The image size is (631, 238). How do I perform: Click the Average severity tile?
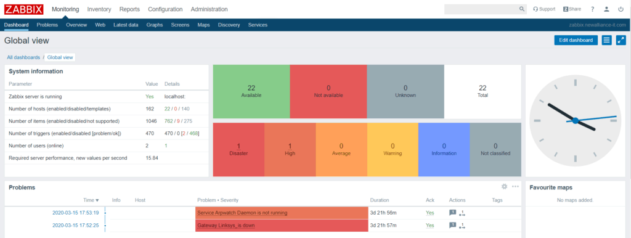[341, 149]
